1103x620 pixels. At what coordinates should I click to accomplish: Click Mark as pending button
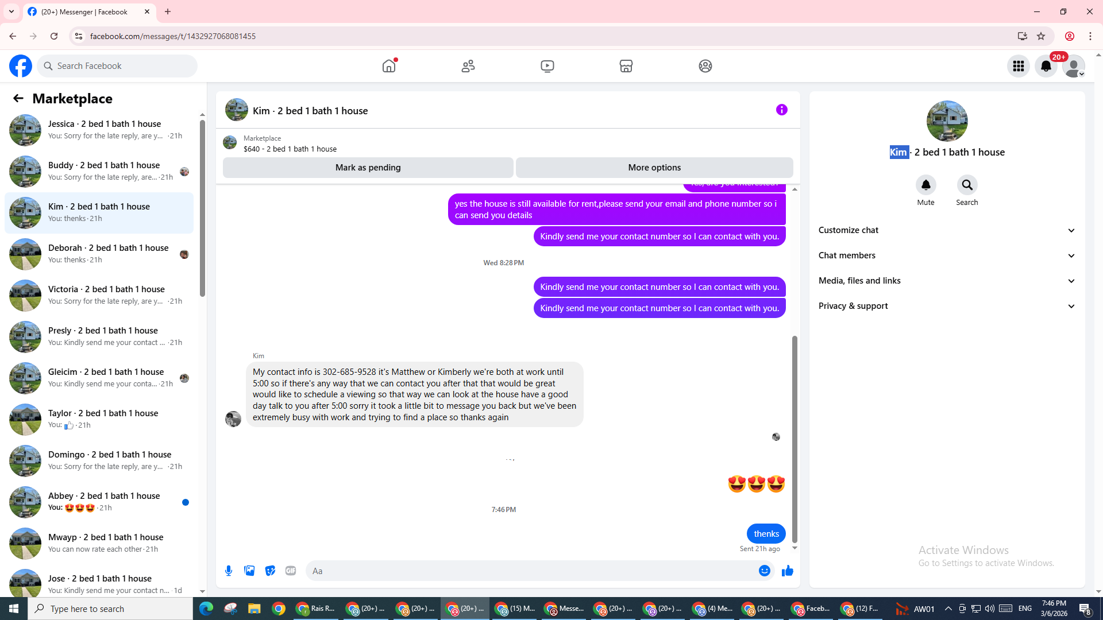[368, 168]
